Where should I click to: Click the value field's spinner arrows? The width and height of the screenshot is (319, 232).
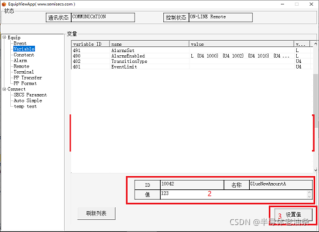309,194
